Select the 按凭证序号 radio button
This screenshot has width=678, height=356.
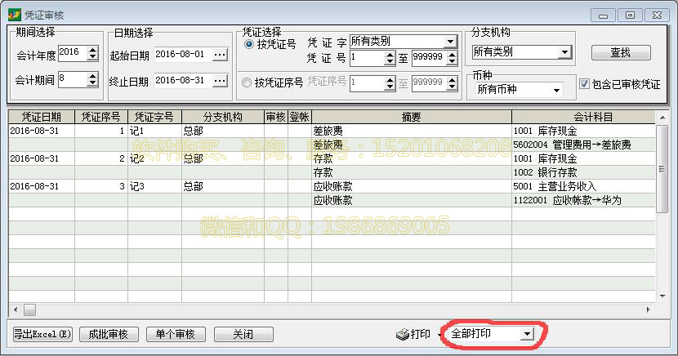[x=247, y=82]
